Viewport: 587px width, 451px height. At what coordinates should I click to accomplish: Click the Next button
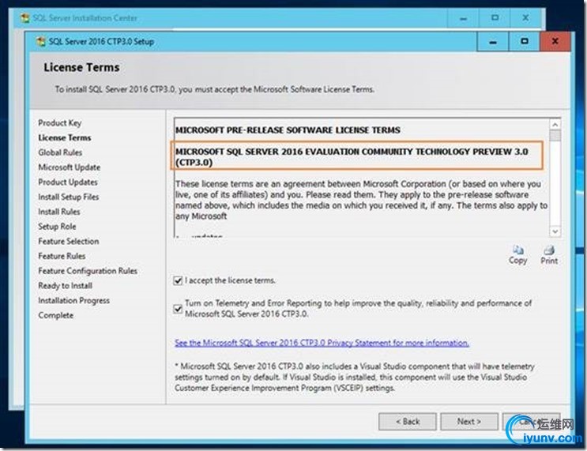click(x=469, y=422)
